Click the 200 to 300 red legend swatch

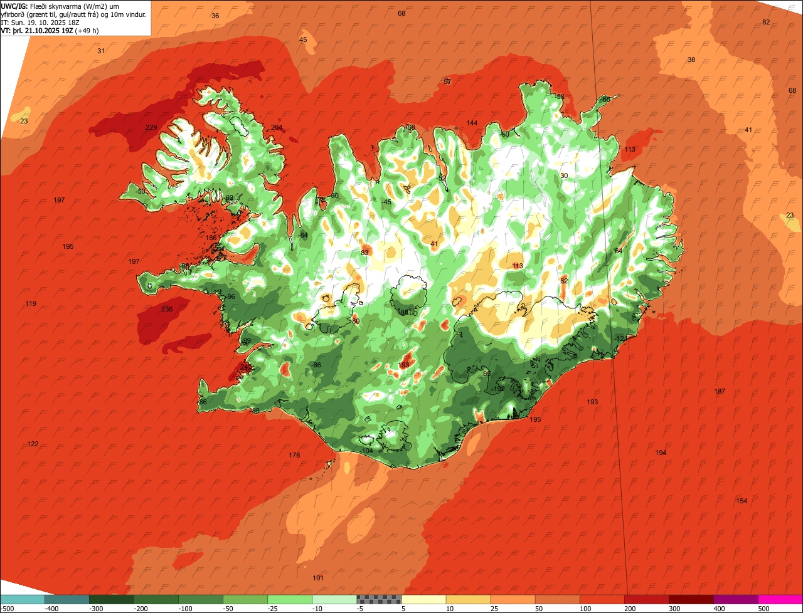pyautogui.click(x=646, y=599)
